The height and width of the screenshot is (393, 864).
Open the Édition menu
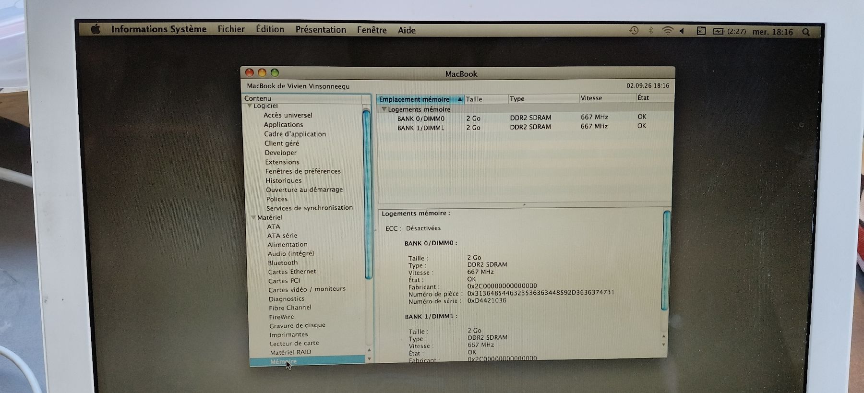(270, 29)
